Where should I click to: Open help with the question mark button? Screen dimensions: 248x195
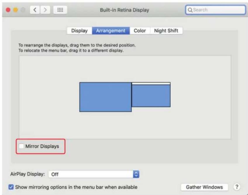[237, 187]
